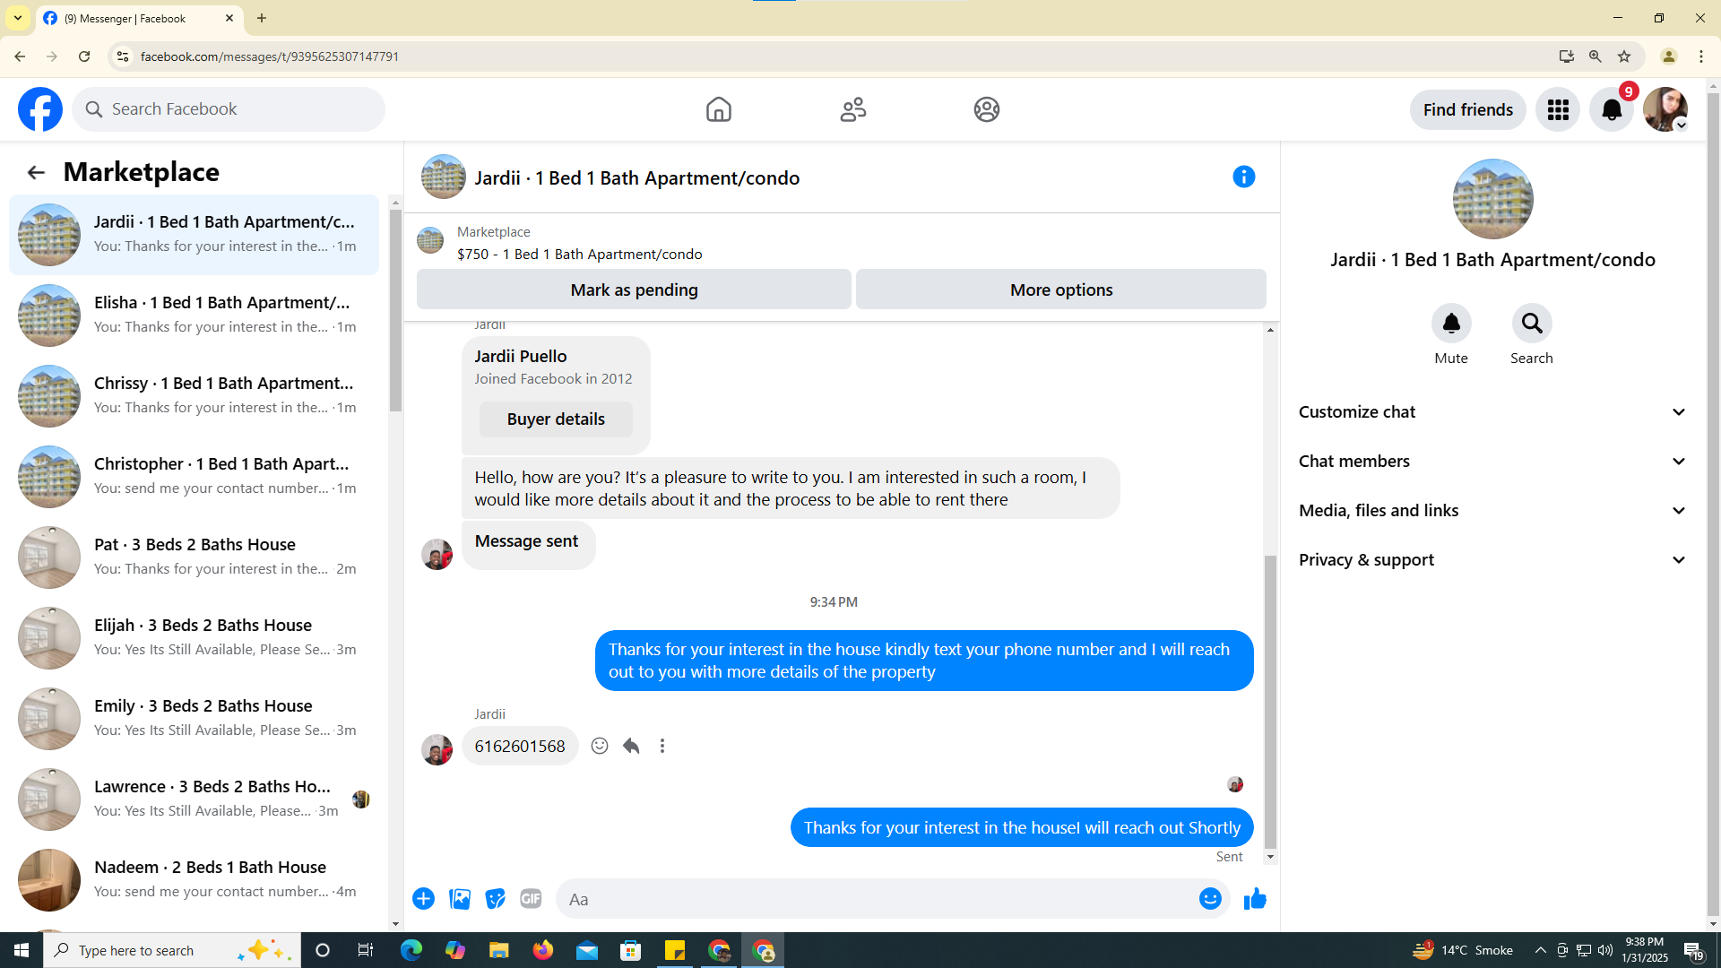
Task: Click the Windows taskbar search box
Action: tap(171, 950)
